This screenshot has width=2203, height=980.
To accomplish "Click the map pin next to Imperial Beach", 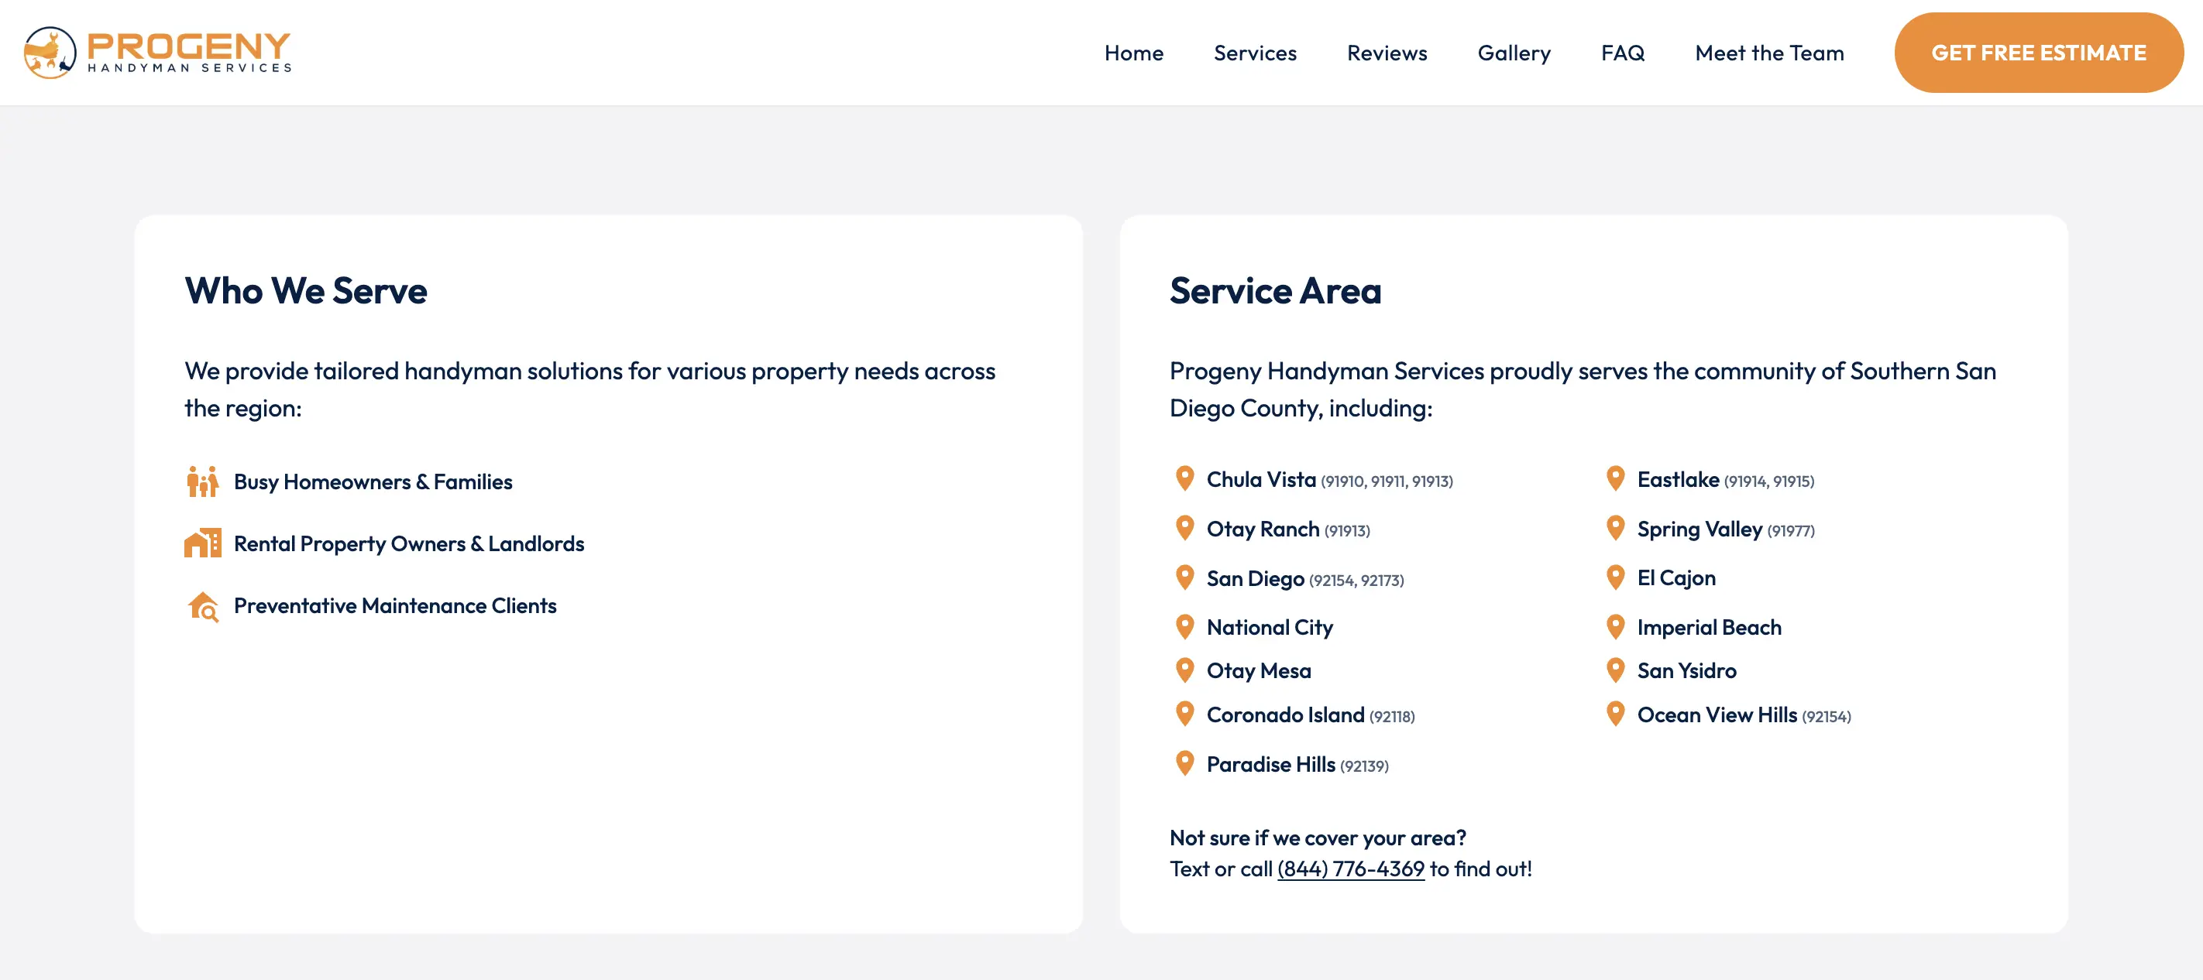I will pyautogui.click(x=1616, y=627).
